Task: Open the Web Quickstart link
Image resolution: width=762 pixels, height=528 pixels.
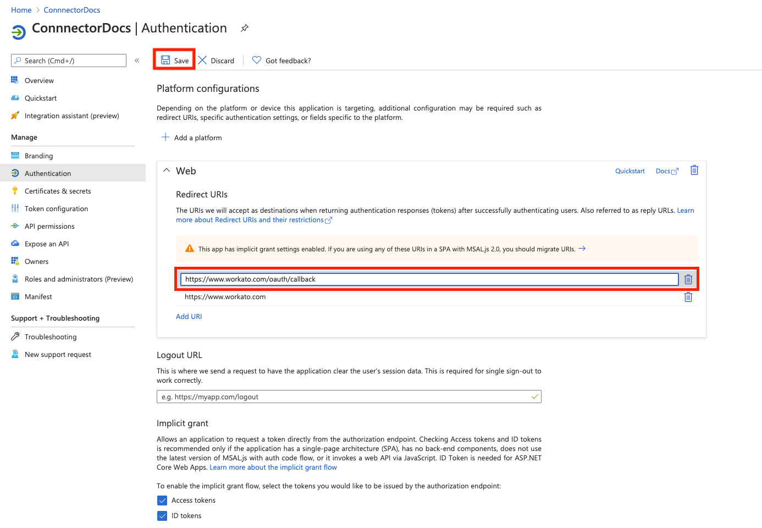Action: point(630,171)
